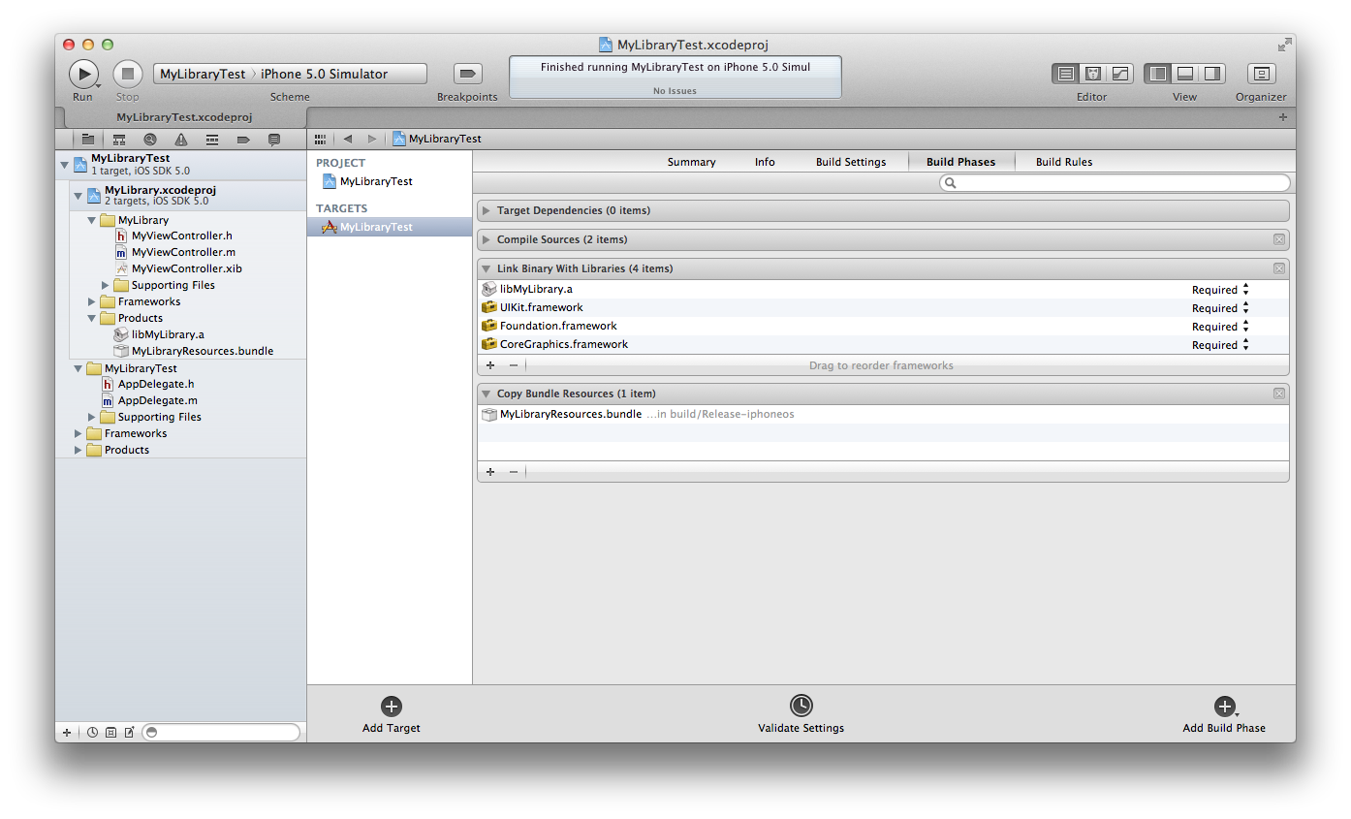The image size is (1351, 819).
Task: Change Required setting for CoreGraphics.framework
Action: tap(1220, 345)
